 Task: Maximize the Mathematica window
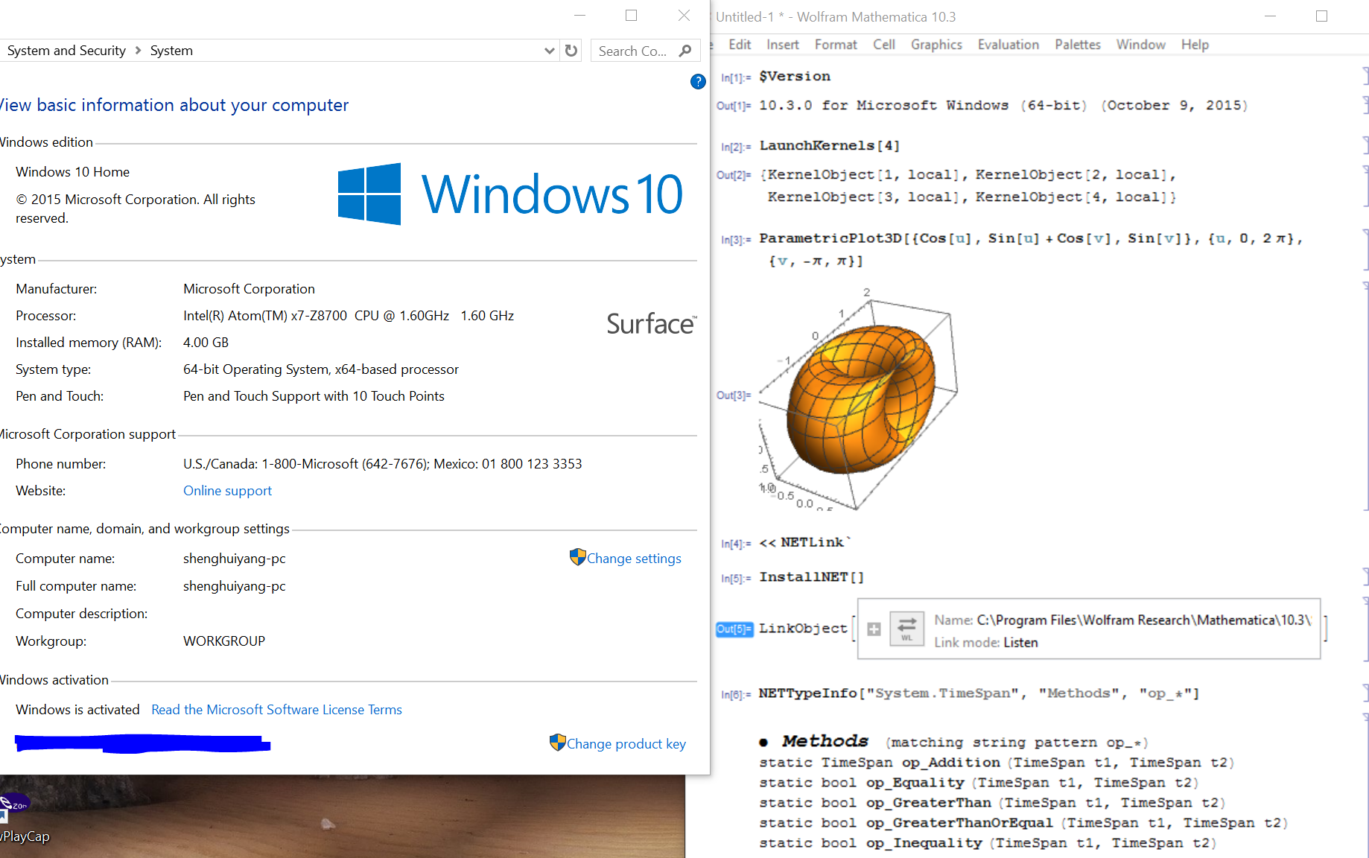pos(1322,16)
